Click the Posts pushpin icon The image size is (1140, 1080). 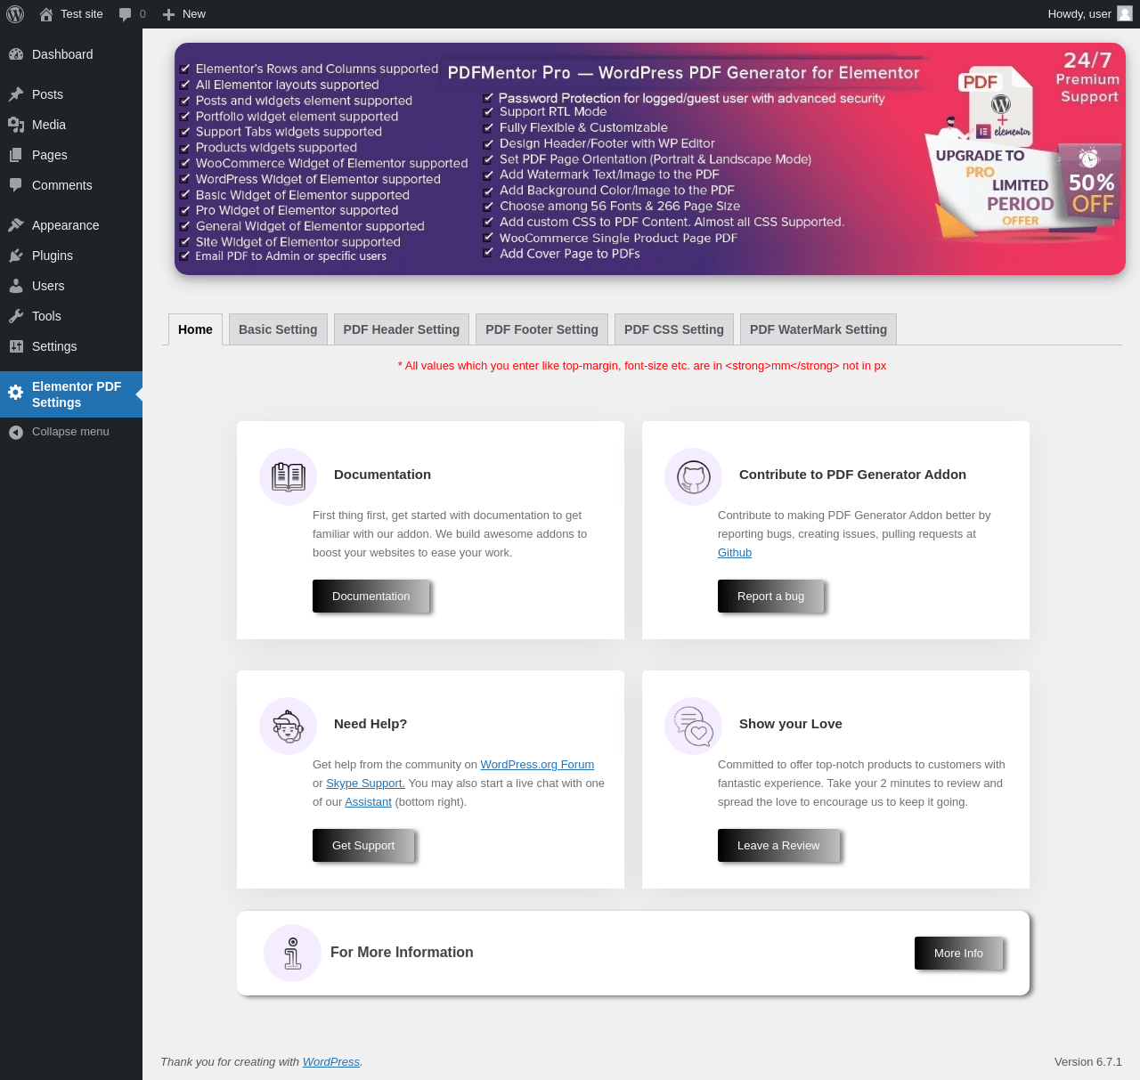tap(16, 94)
